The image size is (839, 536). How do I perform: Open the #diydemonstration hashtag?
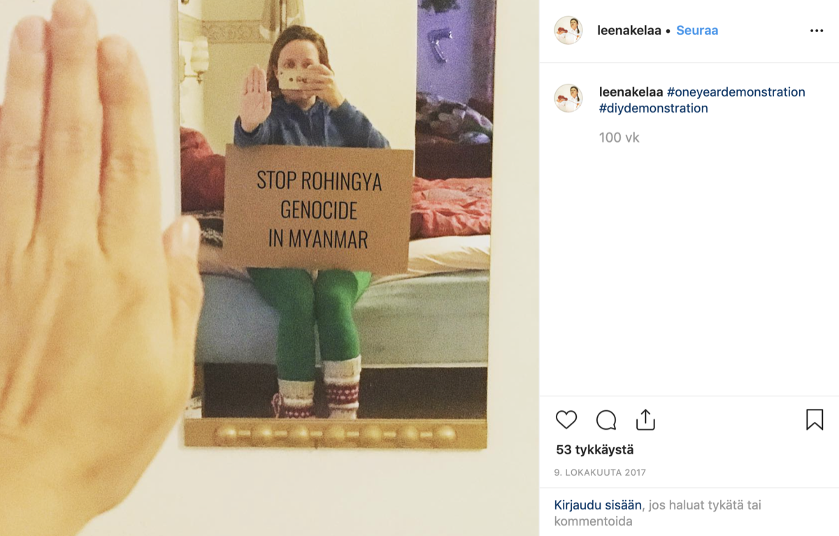coord(654,108)
